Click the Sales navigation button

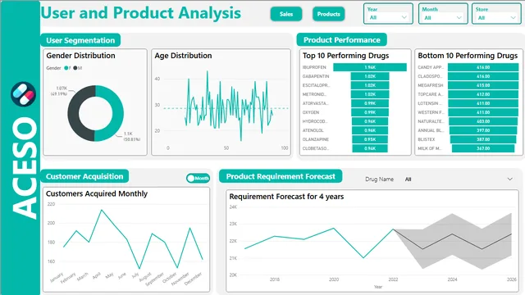286,14
